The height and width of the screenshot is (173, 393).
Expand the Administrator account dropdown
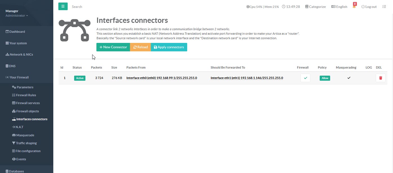(x=17, y=16)
